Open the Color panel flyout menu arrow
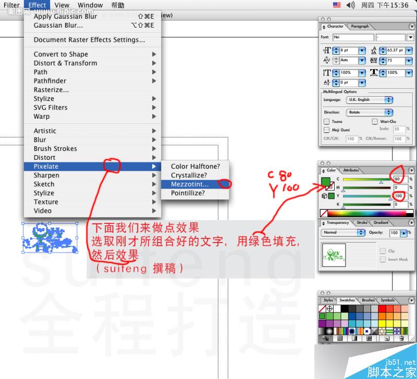The width and height of the screenshot is (417, 379). (x=411, y=170)
